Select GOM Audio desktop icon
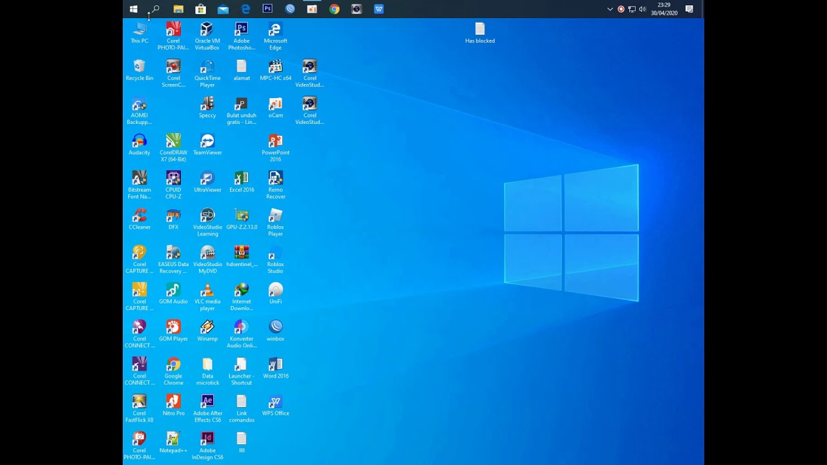The width and height of the screenshot is (827, 465). pos(173,294)
